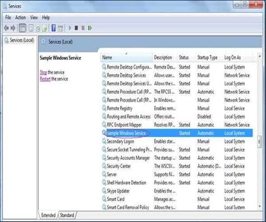Click the vertical scrollbar thumb
The image size is (266, 222).
point(260,142)
